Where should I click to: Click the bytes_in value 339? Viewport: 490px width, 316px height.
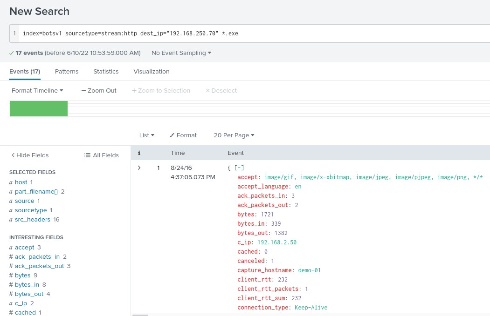point(276,224)
